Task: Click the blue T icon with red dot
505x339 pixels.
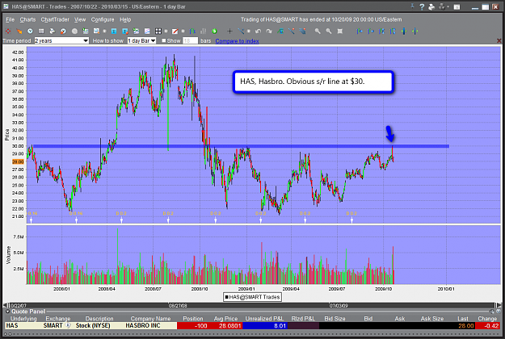Action: (125, 31)
